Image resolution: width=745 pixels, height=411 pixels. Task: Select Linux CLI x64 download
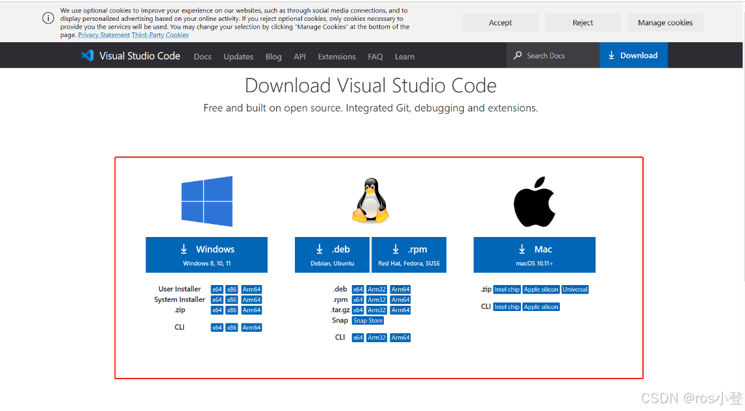(x=358, y=338)
